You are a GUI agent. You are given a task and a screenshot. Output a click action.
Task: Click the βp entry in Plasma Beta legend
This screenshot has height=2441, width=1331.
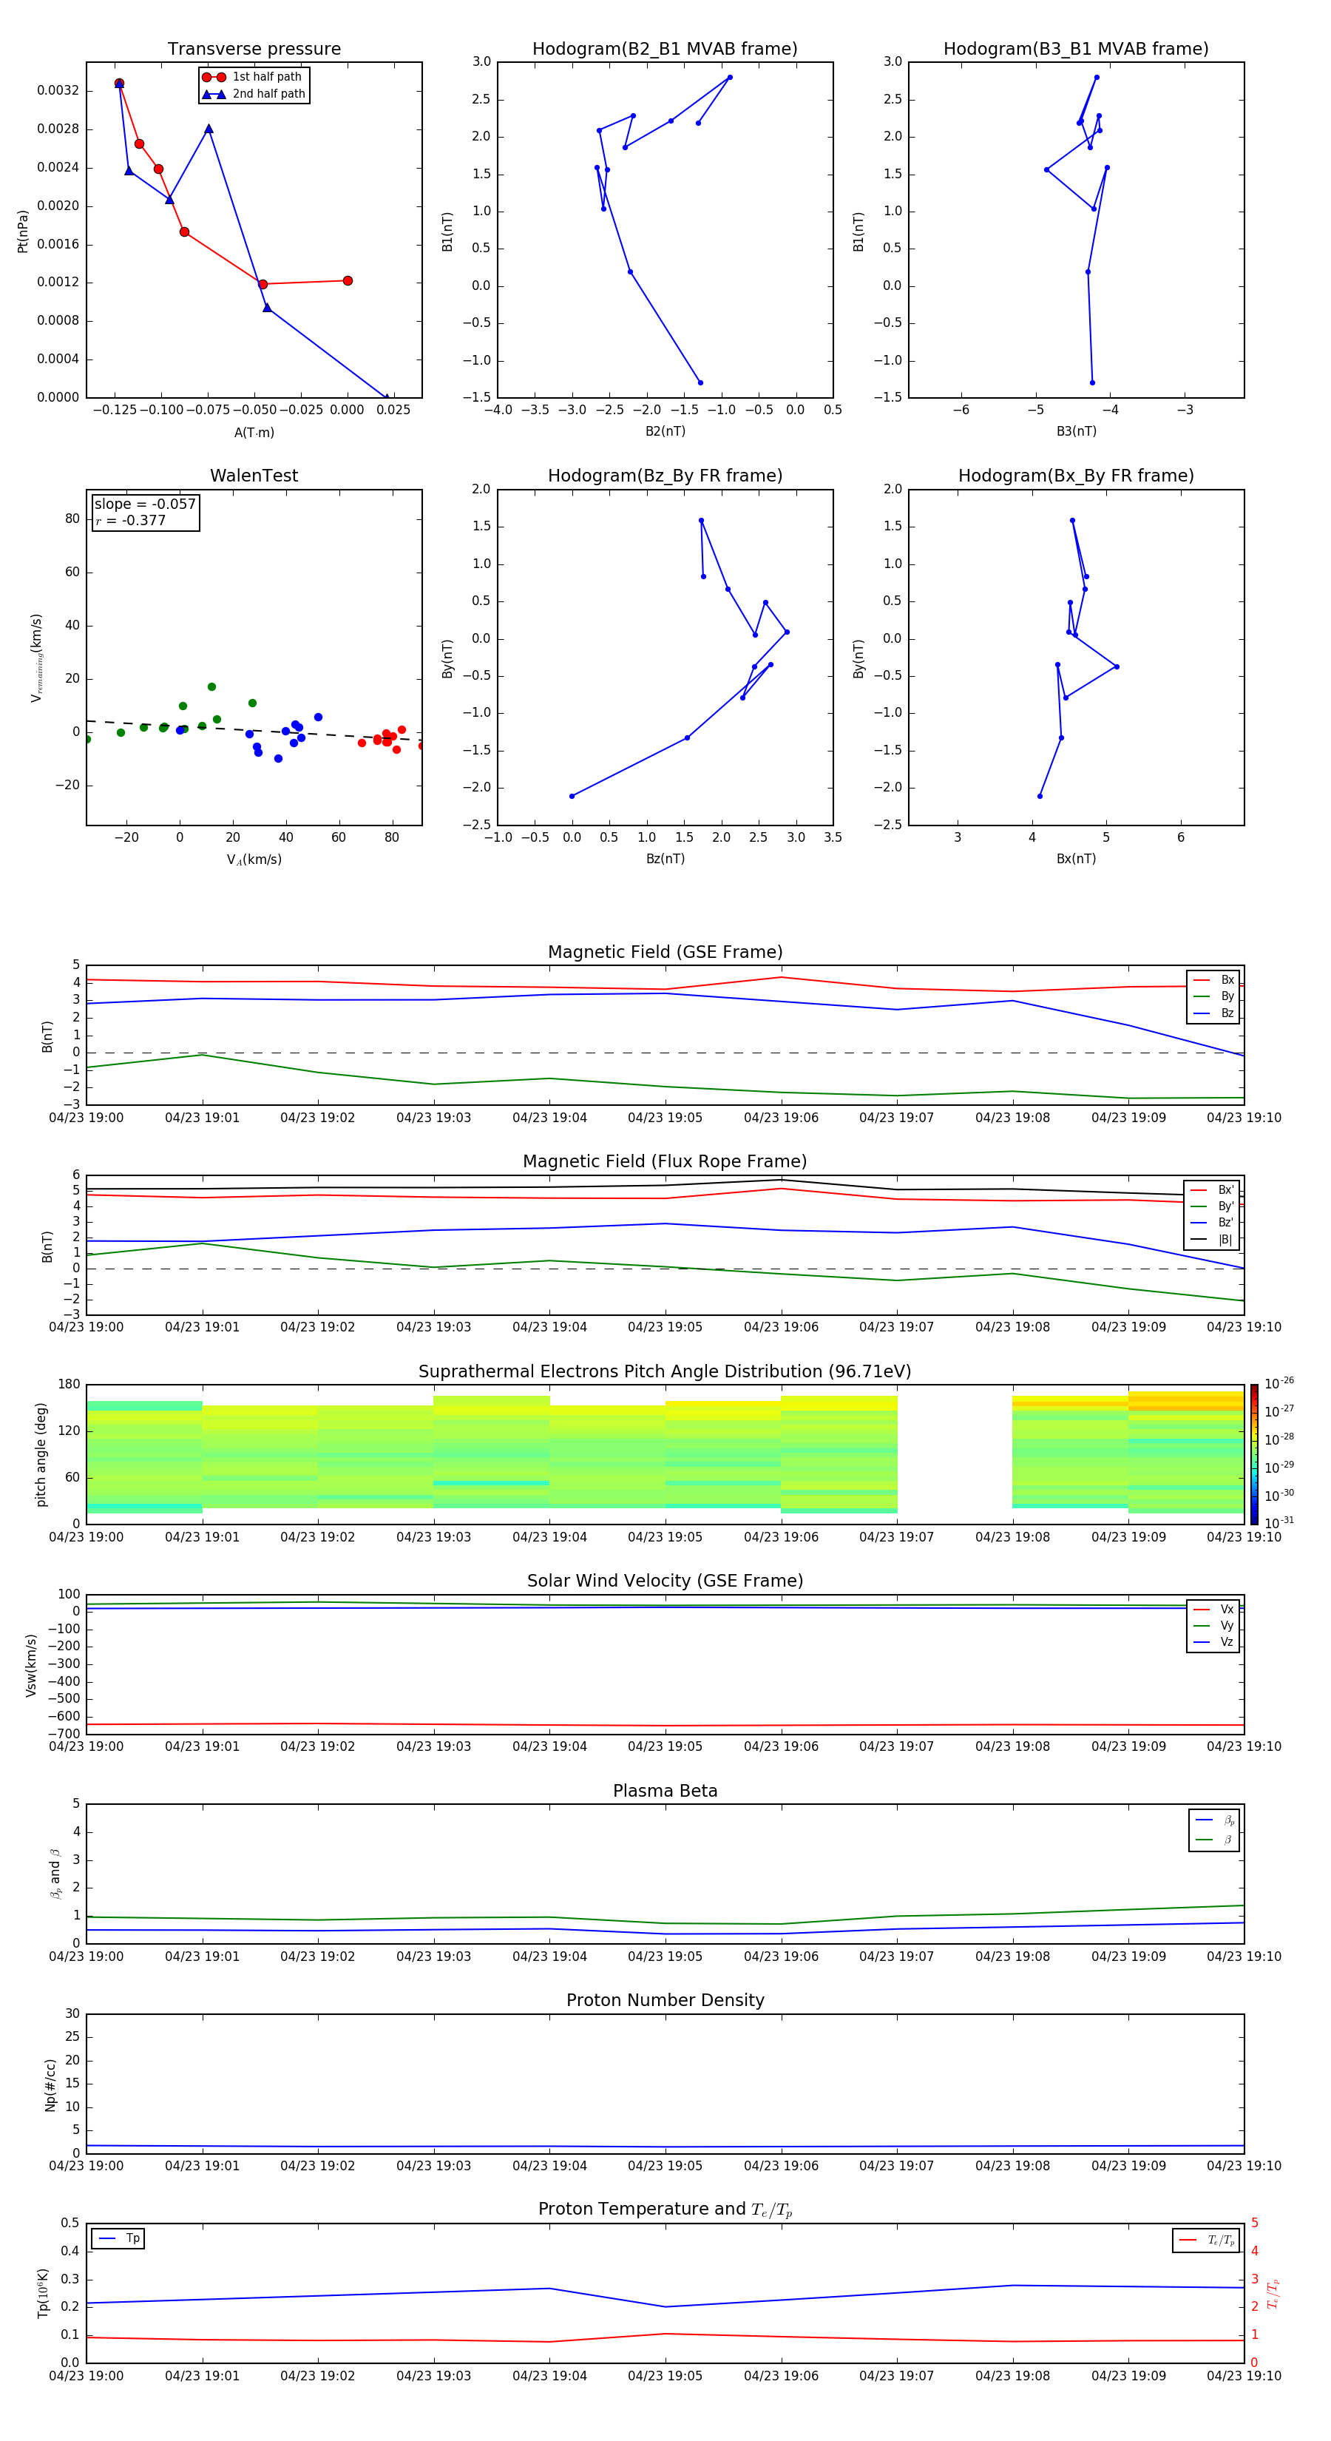[1216, 1820]
